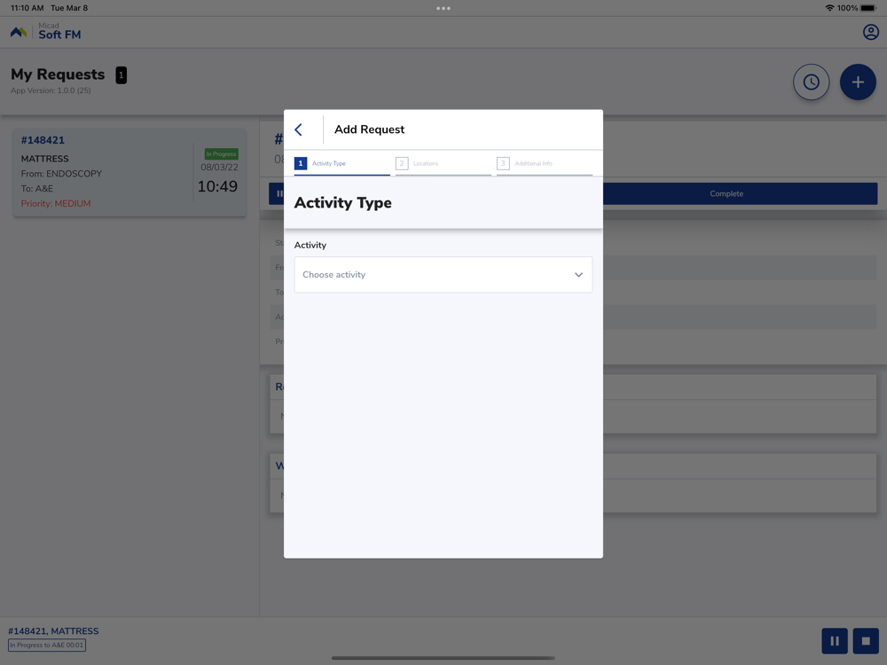Viewport: 887px width, 665px height.
Task: Click the Soft FM logo icon
Action: click(x=19, y=32)
